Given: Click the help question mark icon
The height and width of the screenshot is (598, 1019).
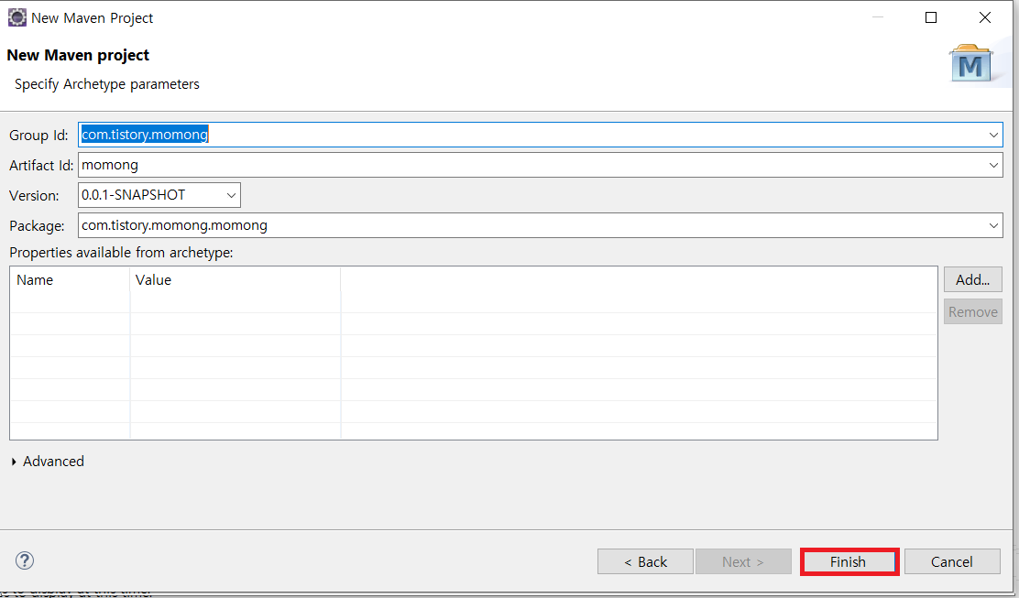Looking at the screenshot, I should (x=25, y=560).
